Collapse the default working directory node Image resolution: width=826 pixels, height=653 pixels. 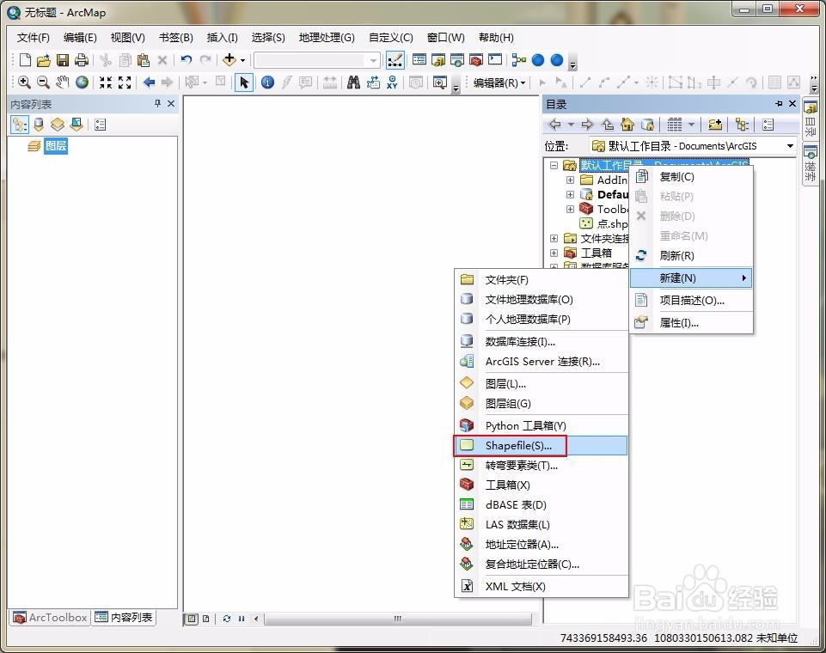pyautogui.click(x=554, y=165)
